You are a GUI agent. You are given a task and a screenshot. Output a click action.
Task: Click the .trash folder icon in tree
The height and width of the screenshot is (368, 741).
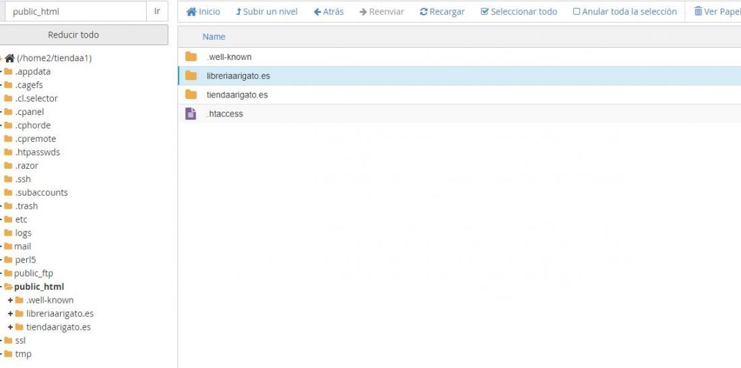tap(8, 206)
